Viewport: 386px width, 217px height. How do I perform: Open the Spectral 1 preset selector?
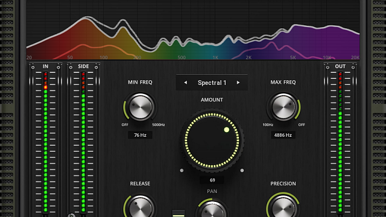[x=212, y=83]
